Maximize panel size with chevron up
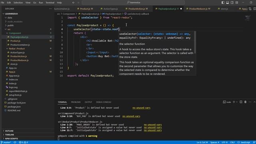This screenshot has width=256, height=144. click(x=254, y=102)
